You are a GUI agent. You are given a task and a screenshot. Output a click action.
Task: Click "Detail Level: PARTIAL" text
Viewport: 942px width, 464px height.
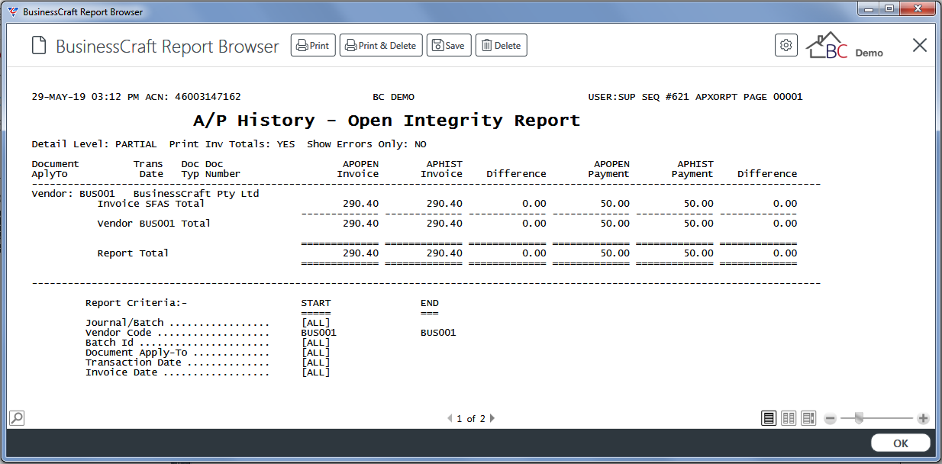coord(95,144)
